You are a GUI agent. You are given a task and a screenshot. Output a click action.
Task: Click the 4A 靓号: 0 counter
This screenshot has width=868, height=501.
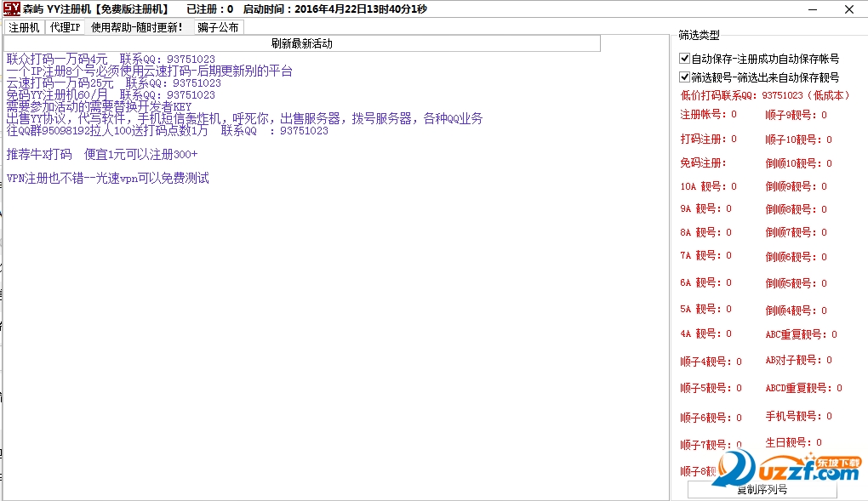[x=705, y=333]
